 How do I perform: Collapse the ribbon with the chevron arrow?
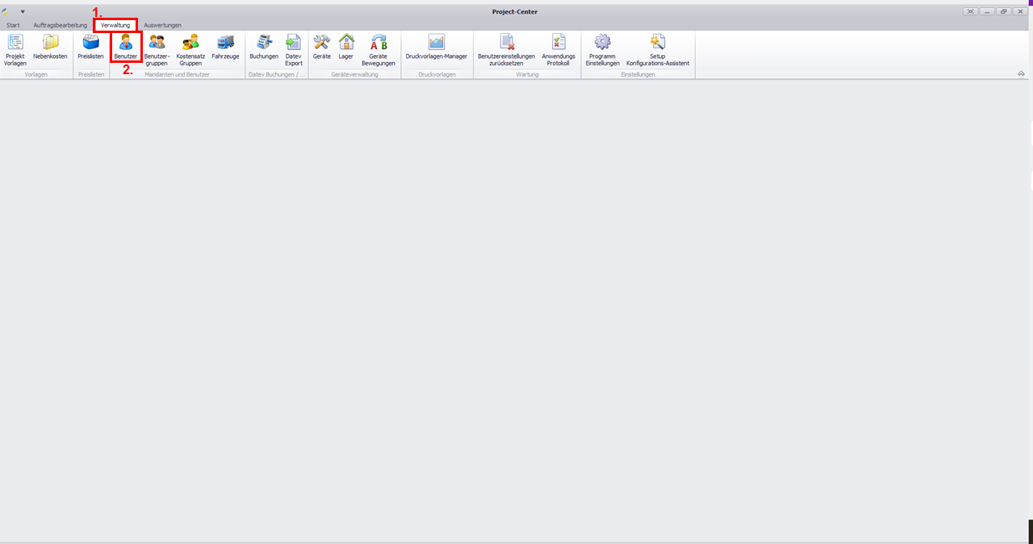1021,73
